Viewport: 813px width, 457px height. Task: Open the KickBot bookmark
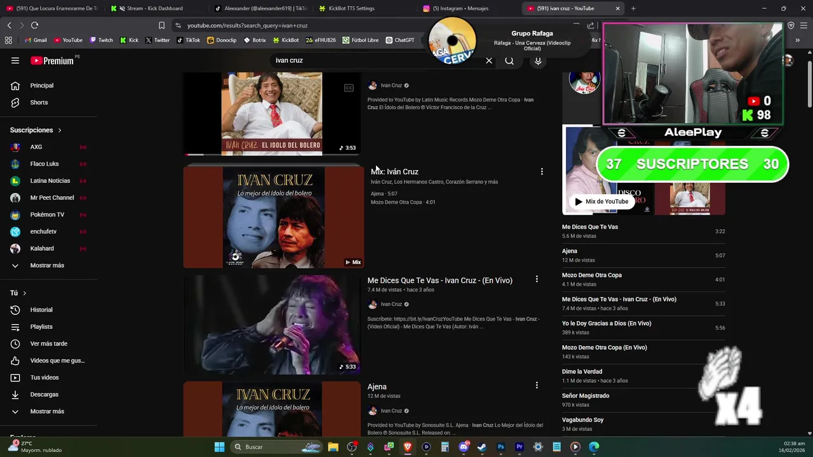pyautogui.click(x=286, y=40)
